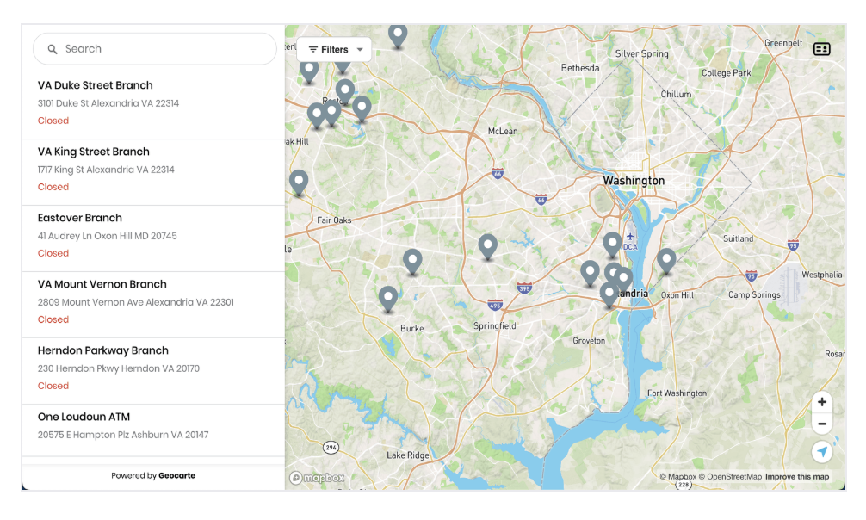Click the magnifying glass search icon
The image size is (866, 520).
pos(53,50)
